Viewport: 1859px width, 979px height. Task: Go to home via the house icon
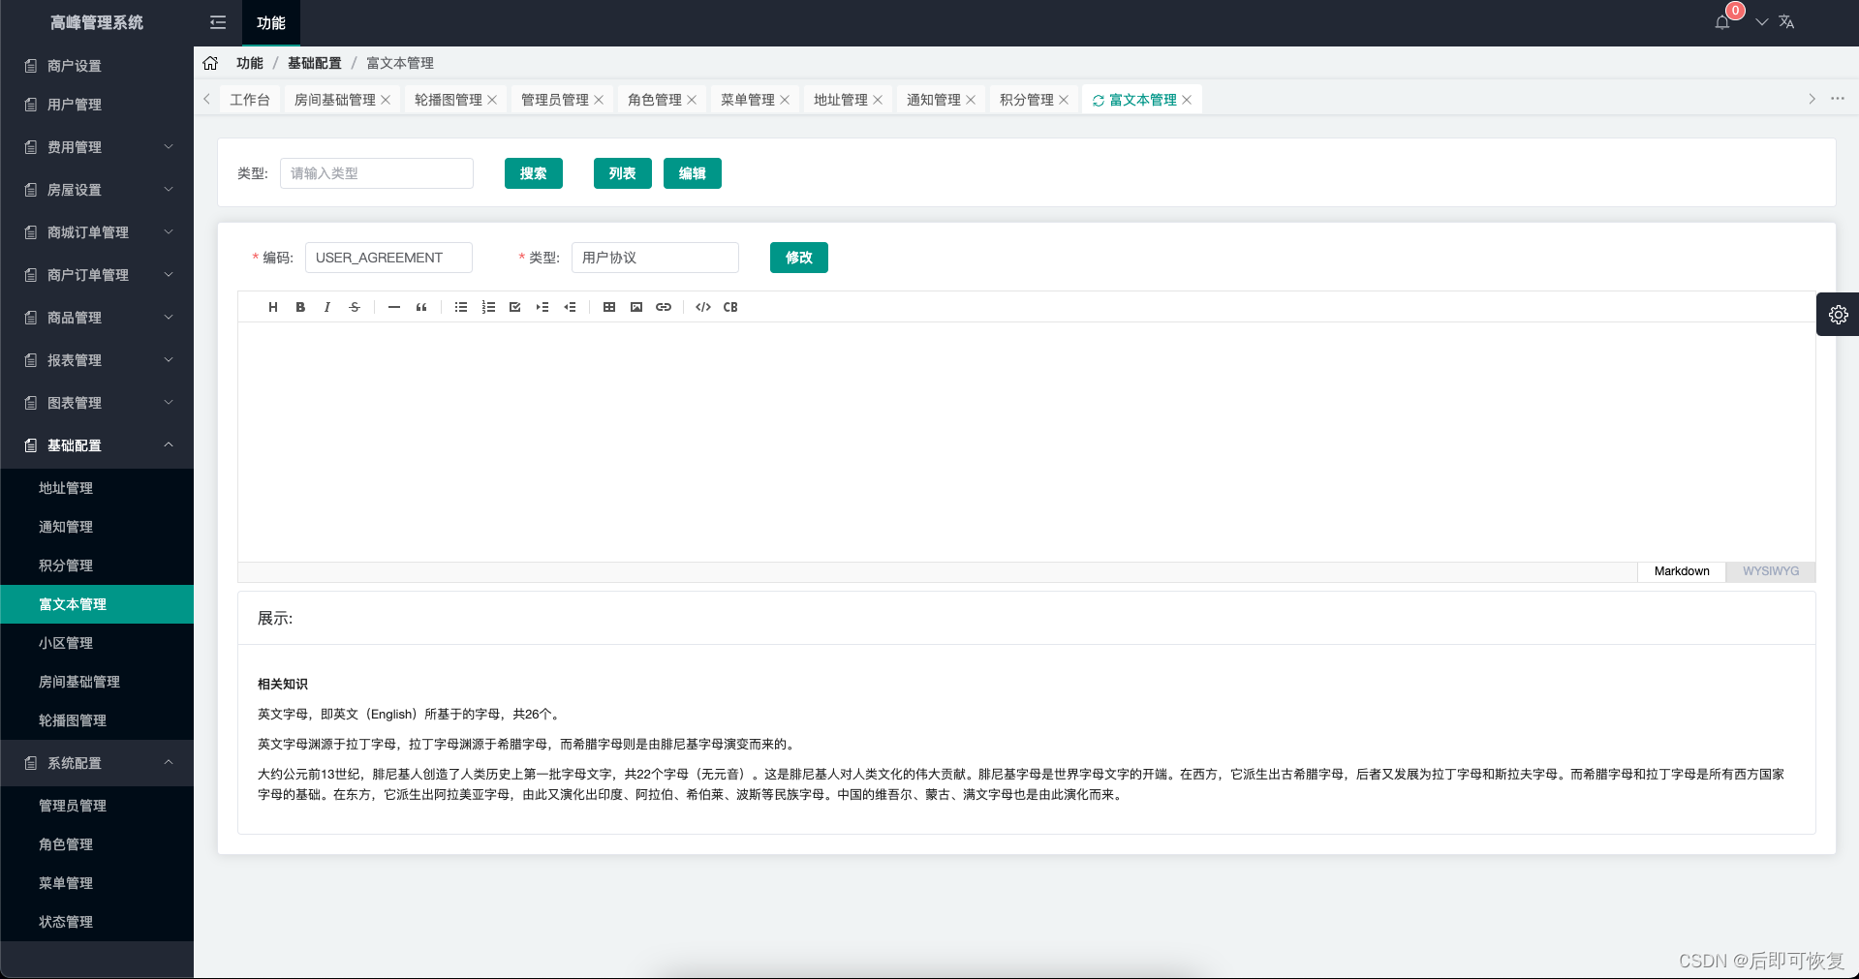coord(210,63)
